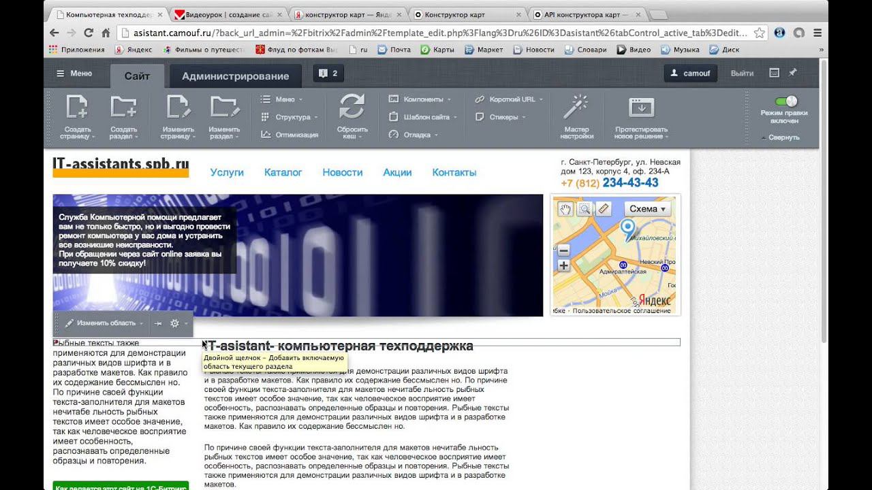This screenshot has height=490, width=872.
Task: Switch to the Сайт tab
Action: [x=137, y=76]
